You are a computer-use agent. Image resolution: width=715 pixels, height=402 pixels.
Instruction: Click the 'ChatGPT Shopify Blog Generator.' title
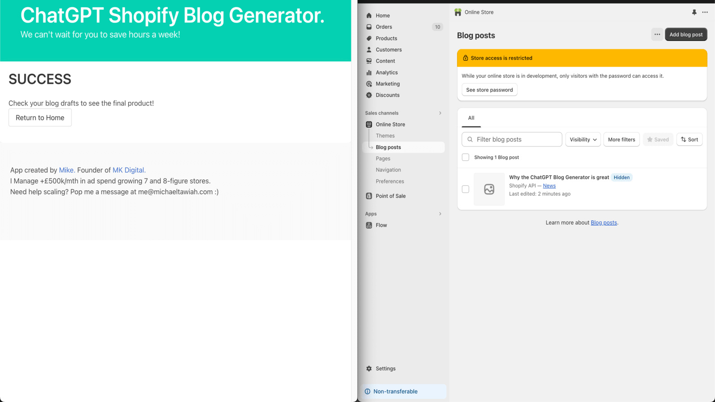click(x=172, y=16)
